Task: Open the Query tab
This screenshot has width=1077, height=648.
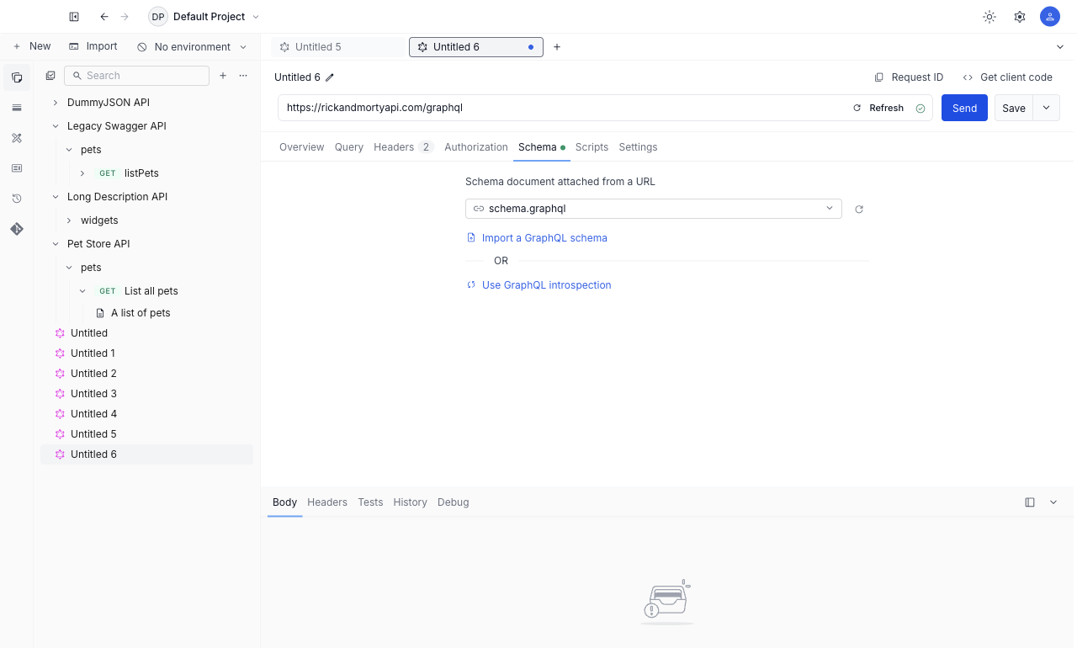Action: point(349,147)
